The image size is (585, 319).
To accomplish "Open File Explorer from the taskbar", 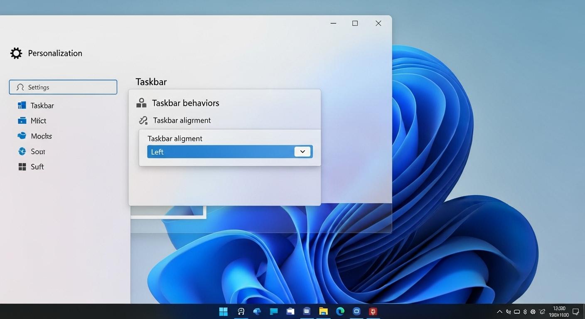I will [x=323, y=312].
